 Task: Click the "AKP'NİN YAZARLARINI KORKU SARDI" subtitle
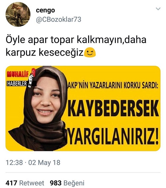pos(113,86)
